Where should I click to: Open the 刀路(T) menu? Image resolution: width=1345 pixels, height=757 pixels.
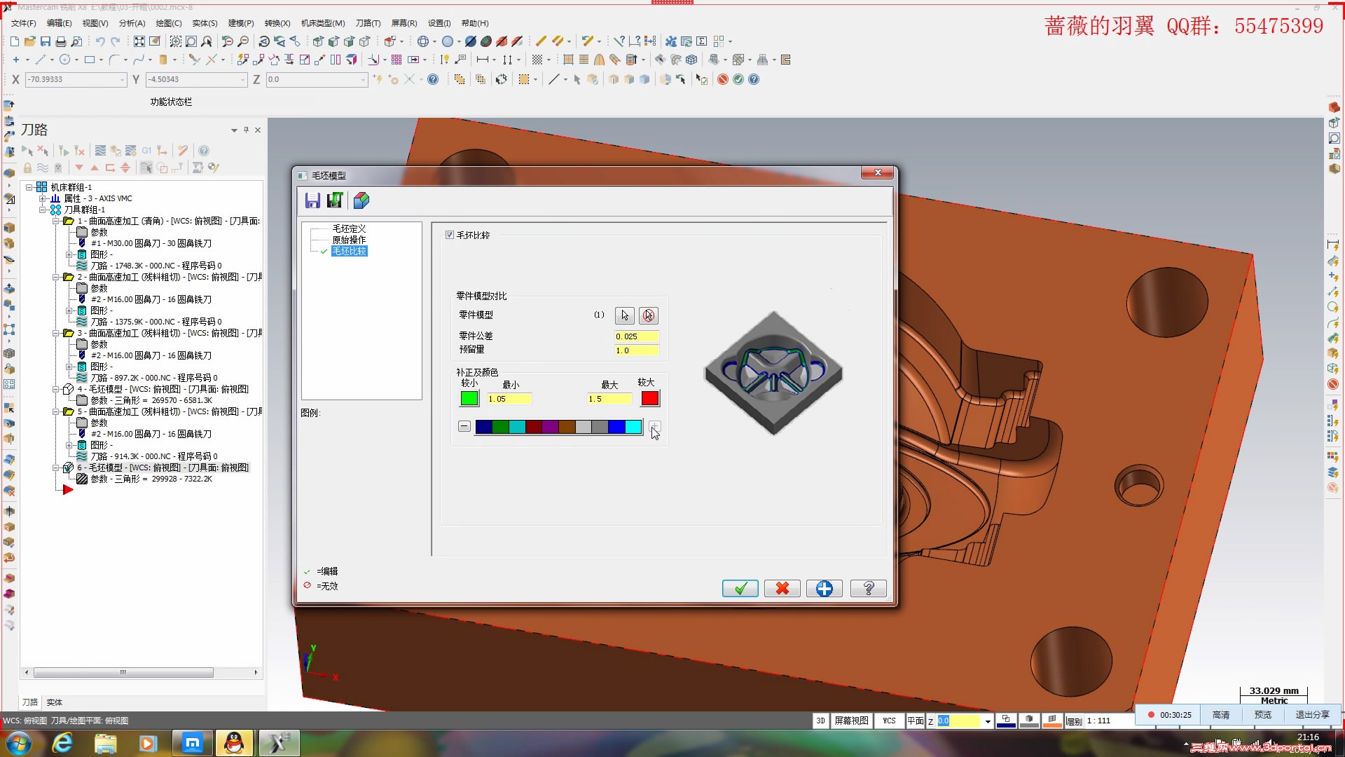point(368,23)
